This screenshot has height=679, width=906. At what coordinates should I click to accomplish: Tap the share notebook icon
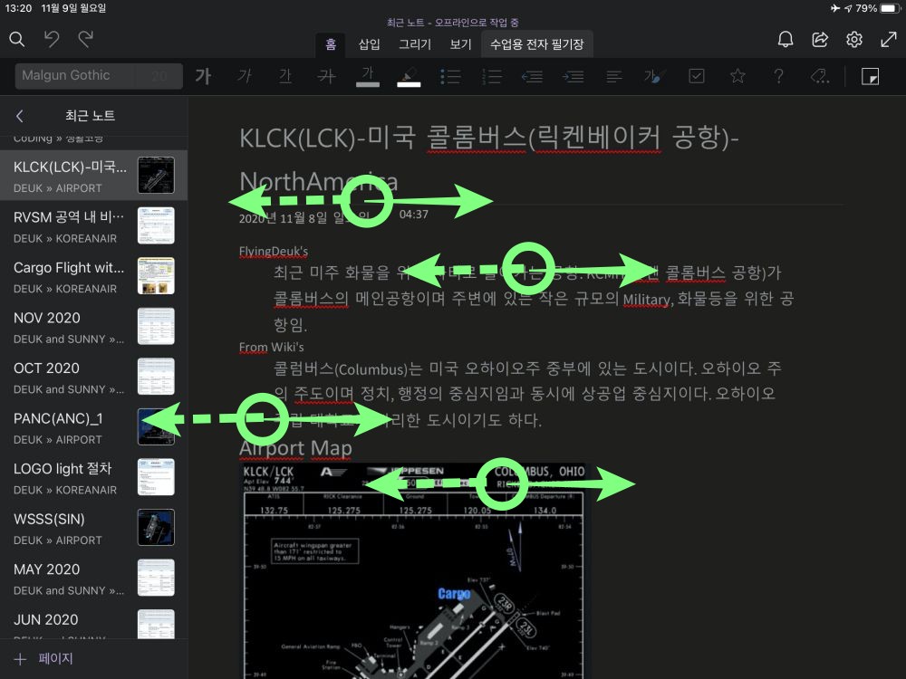coord(820,39)
